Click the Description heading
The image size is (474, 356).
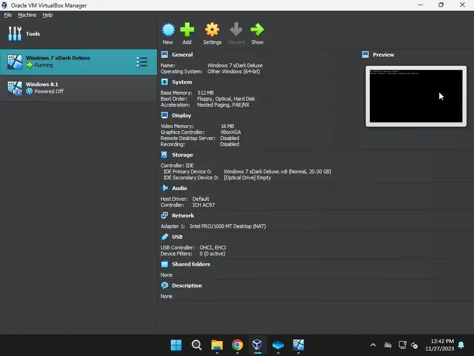(187, 286)
